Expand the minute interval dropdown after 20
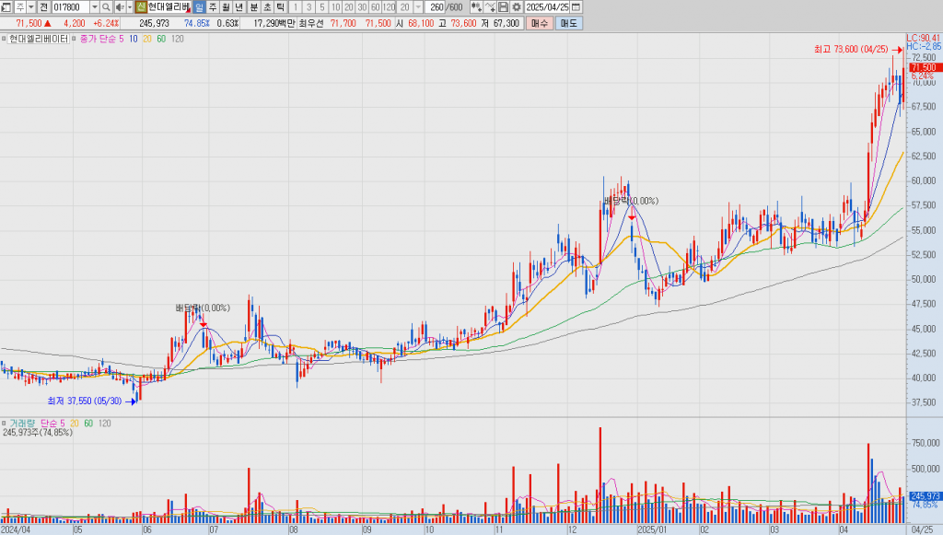This screenshot has width=943, height=535. [x=418, y=7]
